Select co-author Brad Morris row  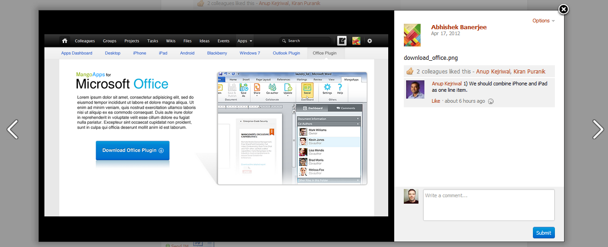pos(329,162)
